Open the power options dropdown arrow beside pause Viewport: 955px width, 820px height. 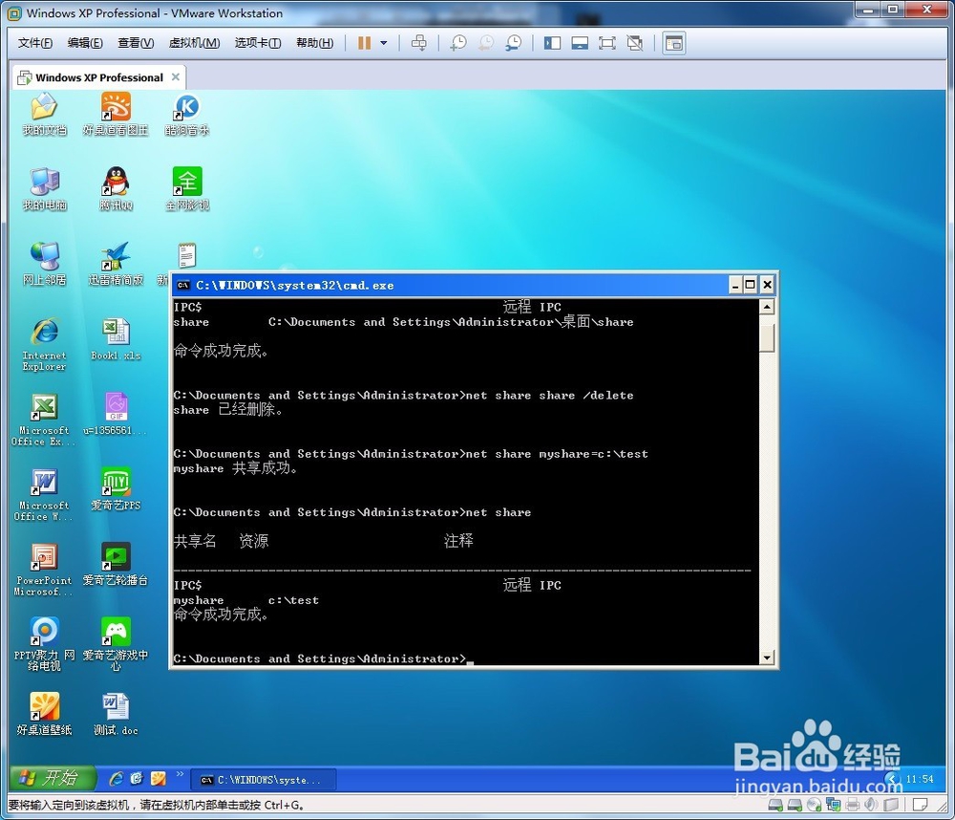coord(384,43)
